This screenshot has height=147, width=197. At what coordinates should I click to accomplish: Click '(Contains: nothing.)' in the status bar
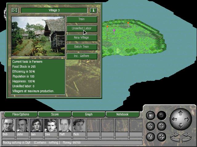coord(47,142)
